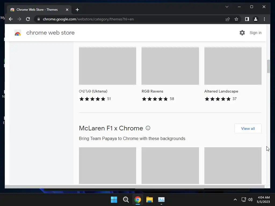Click the 51 rating count for Uktena

pyautogui.click(x=109, y=99)
